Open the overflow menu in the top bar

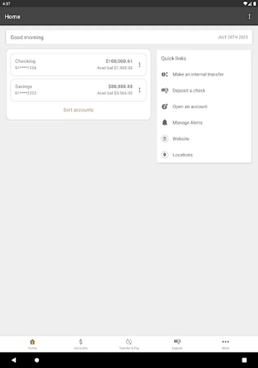[249, 16]
